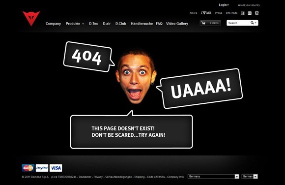Click the MasterCard payment badge
This screenshot has width=285, height=185.
click(x=28, y=168)
